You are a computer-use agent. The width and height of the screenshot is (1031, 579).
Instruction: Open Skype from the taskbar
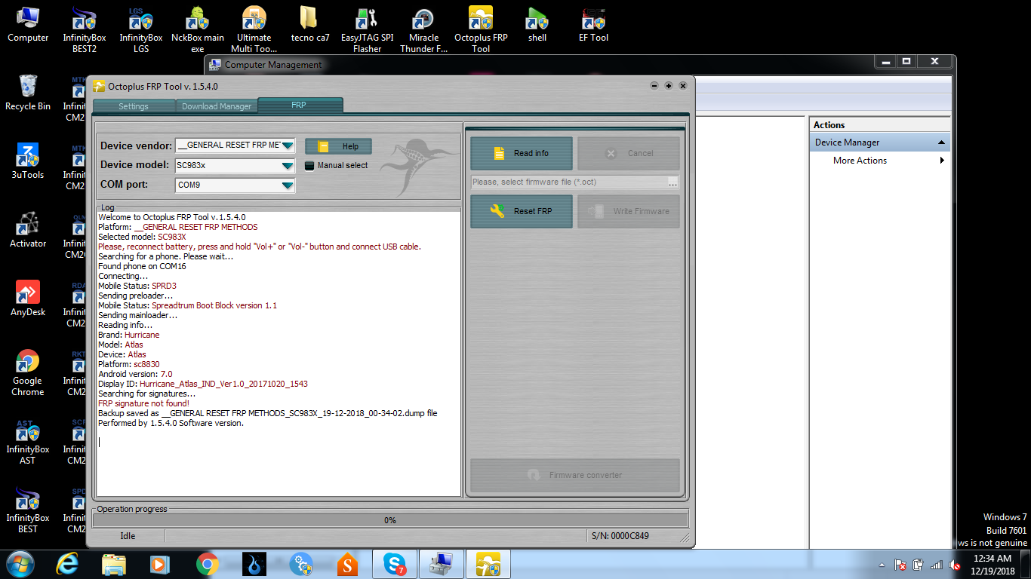click(395, 563)
